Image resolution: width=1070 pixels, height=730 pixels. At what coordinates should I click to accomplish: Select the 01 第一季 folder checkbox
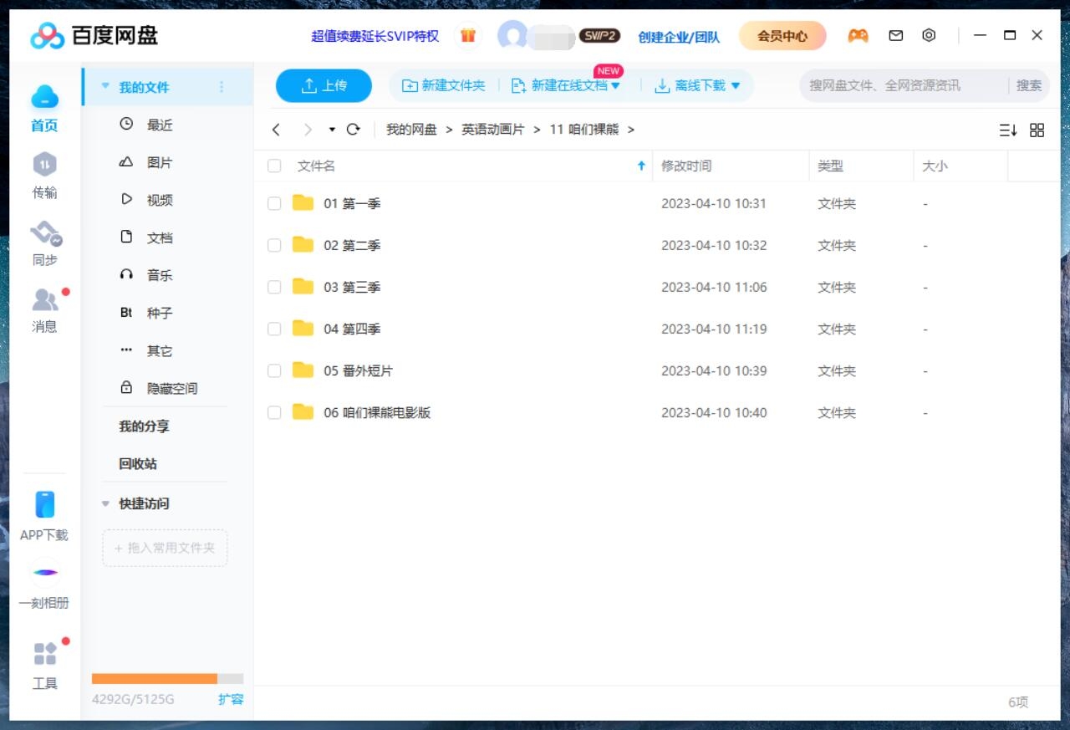274,203
